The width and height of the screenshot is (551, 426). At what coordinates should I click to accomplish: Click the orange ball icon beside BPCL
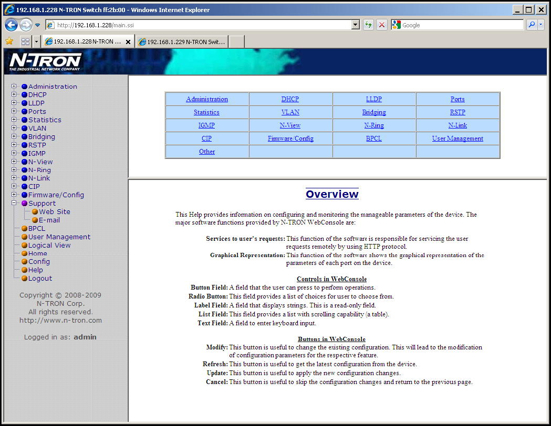(x=24, y=228)
